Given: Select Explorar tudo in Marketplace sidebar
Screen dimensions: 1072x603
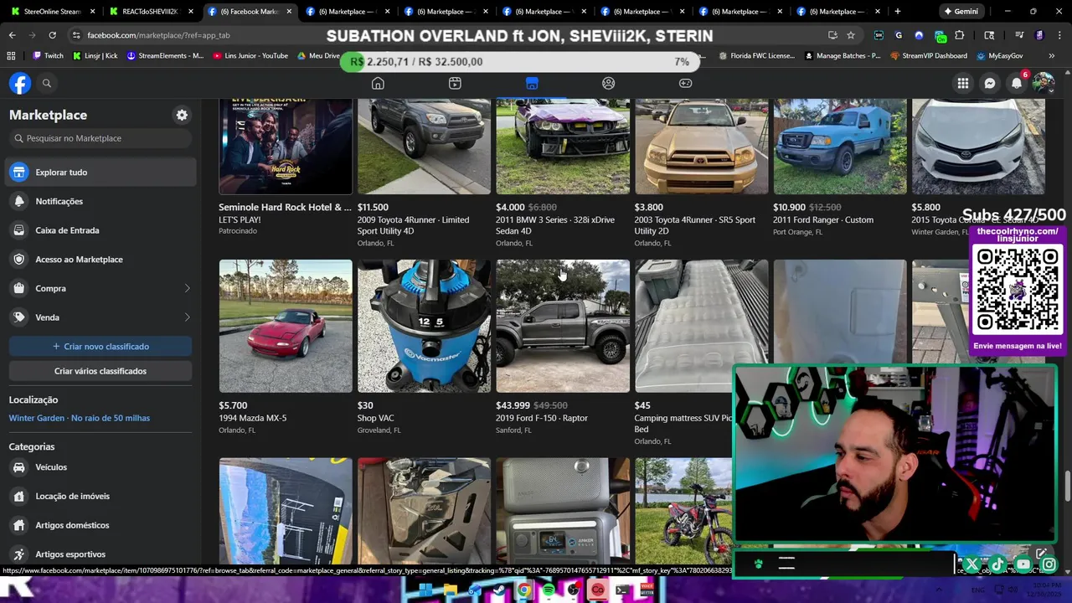Looking at the screenshot, I should coord(100,172).
